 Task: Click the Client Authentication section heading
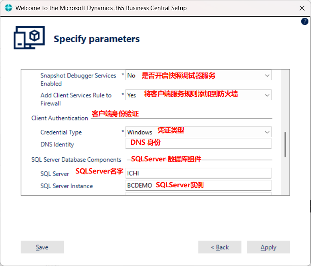(x=60, y=118)
